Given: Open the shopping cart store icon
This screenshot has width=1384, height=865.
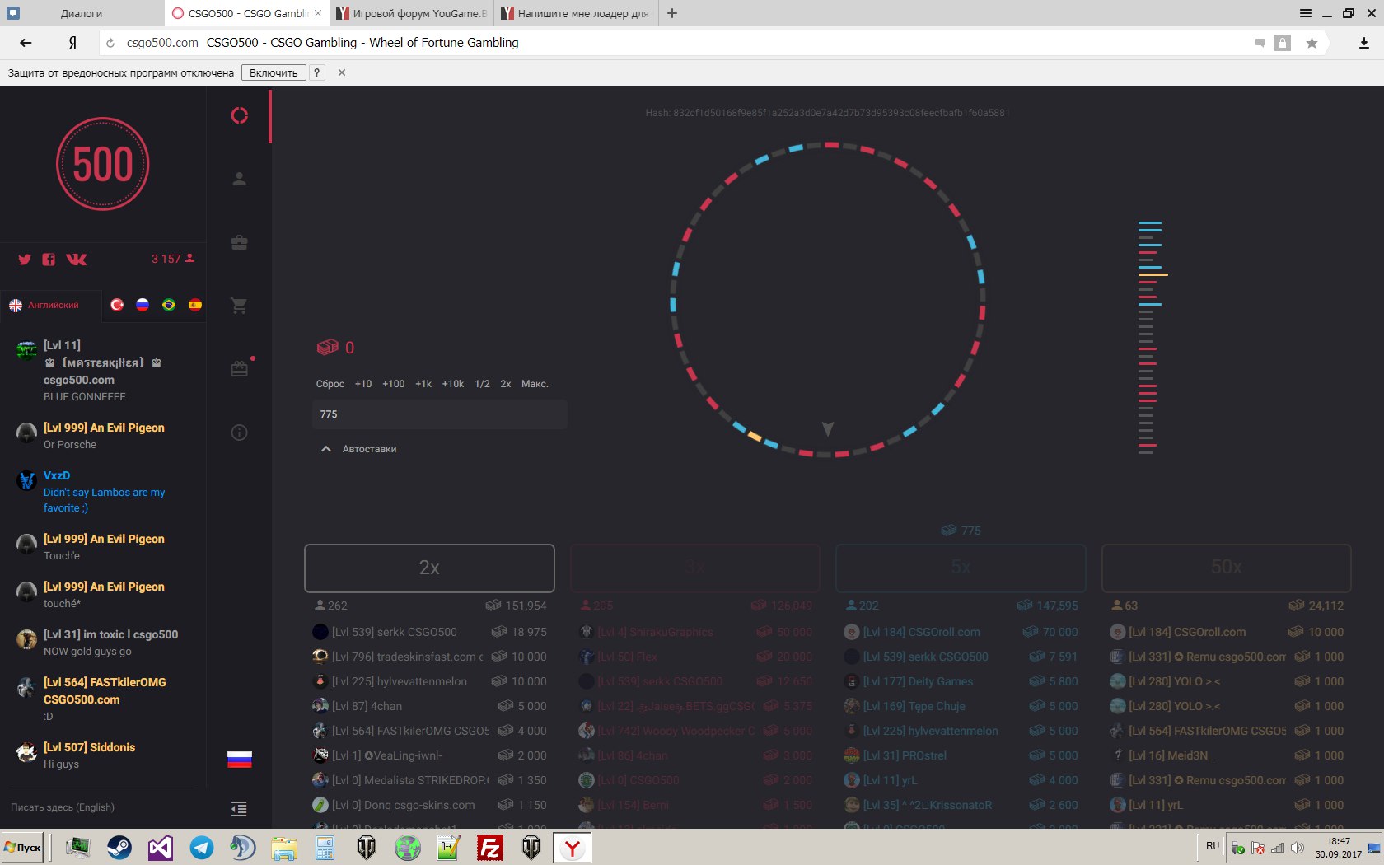Looking at the screenshot, I should click(x=239, y=306).
